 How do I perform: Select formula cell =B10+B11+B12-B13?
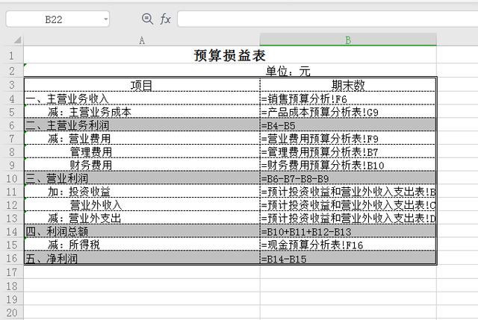pos(348,231)
